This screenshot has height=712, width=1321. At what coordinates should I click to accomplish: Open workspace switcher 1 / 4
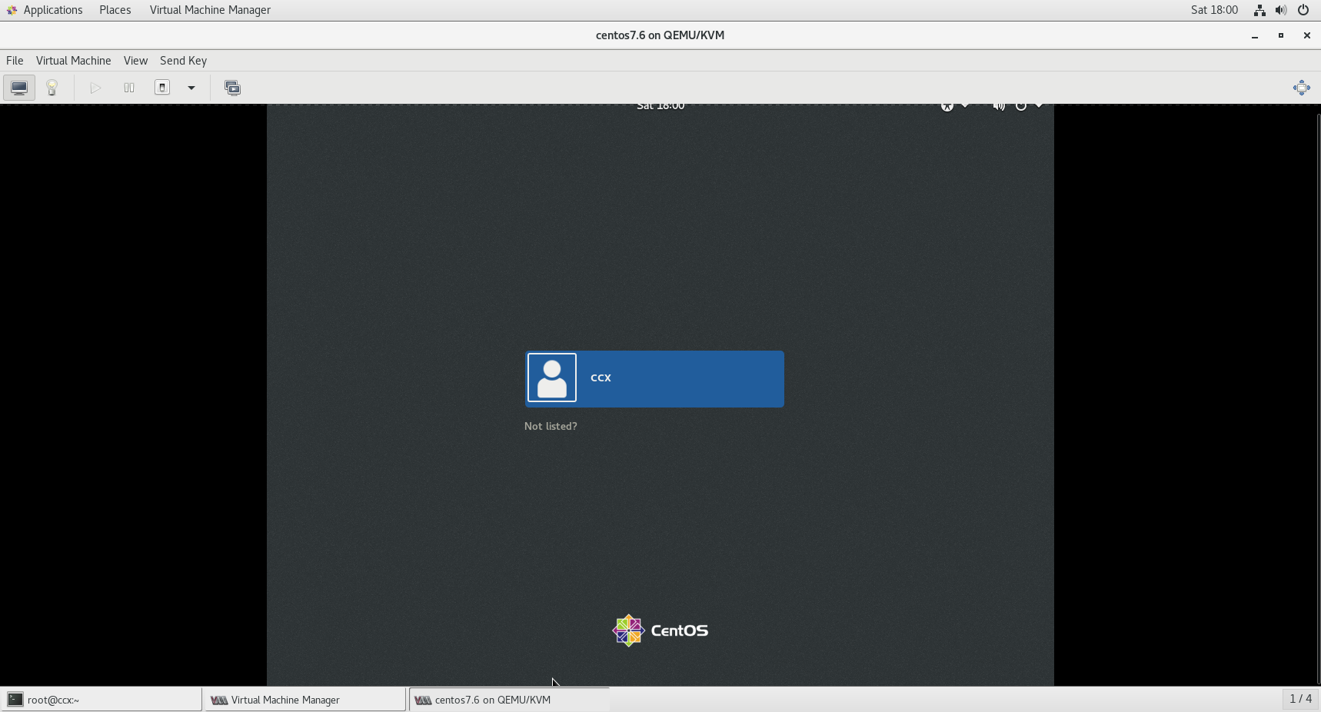click(x=1300, y=699)
